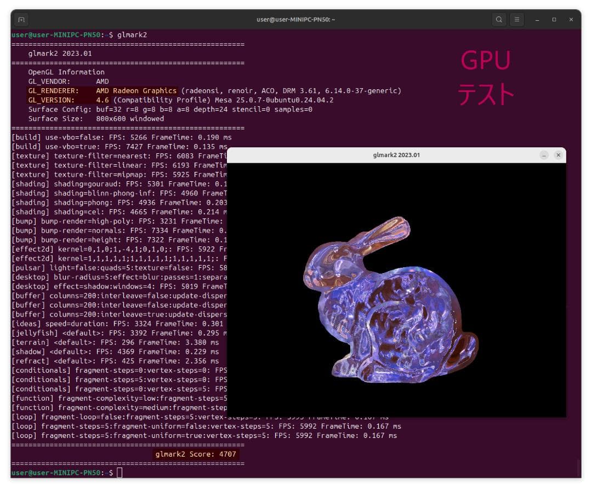The image size is (592, 490).
Task: Open a new terminal tab
Action: tap(21, 19)
